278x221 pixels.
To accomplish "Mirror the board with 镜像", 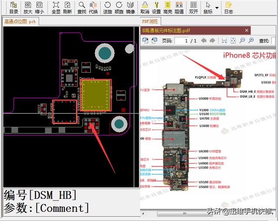I will pyautogui.click(x=130, y=7).
